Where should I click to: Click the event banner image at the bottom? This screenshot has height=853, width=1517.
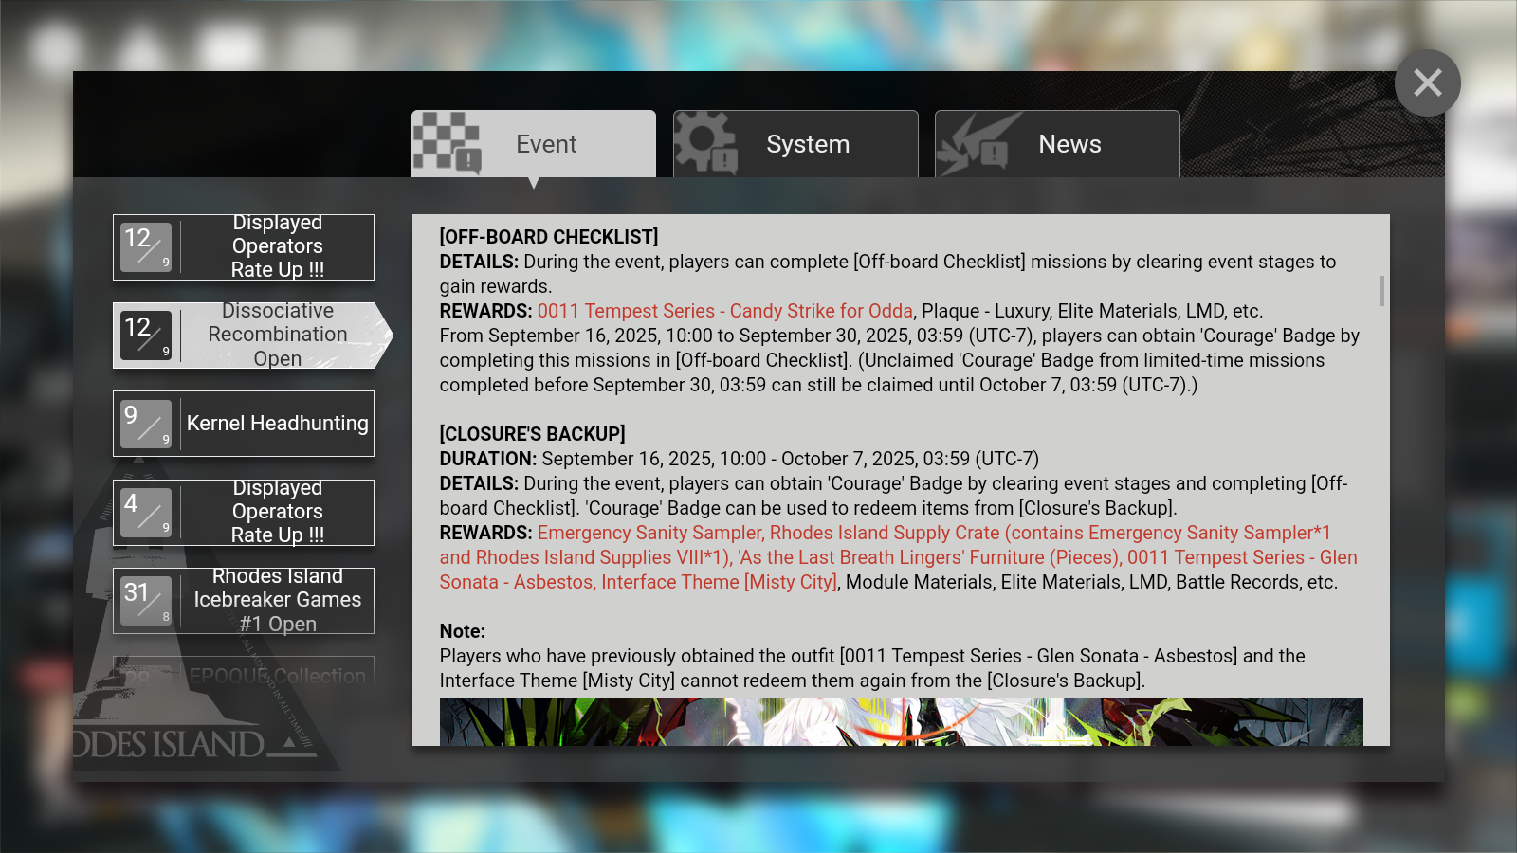pos(901,721)
